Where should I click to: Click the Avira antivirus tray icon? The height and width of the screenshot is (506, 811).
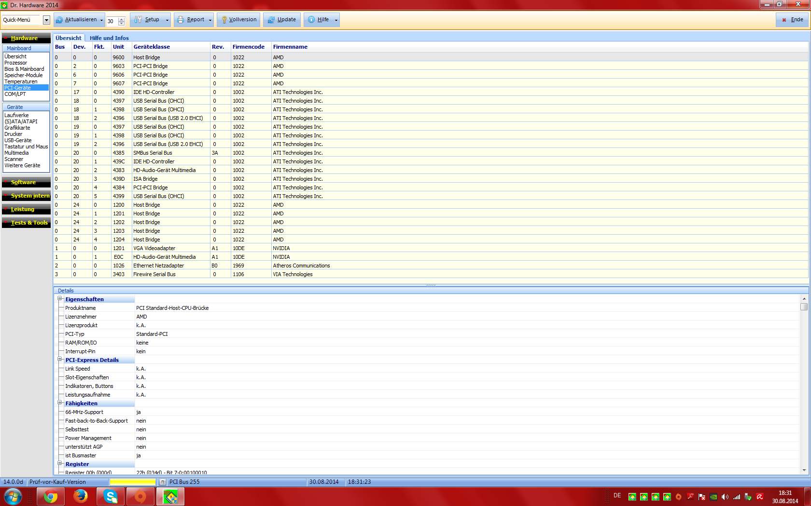click(760, 497)
